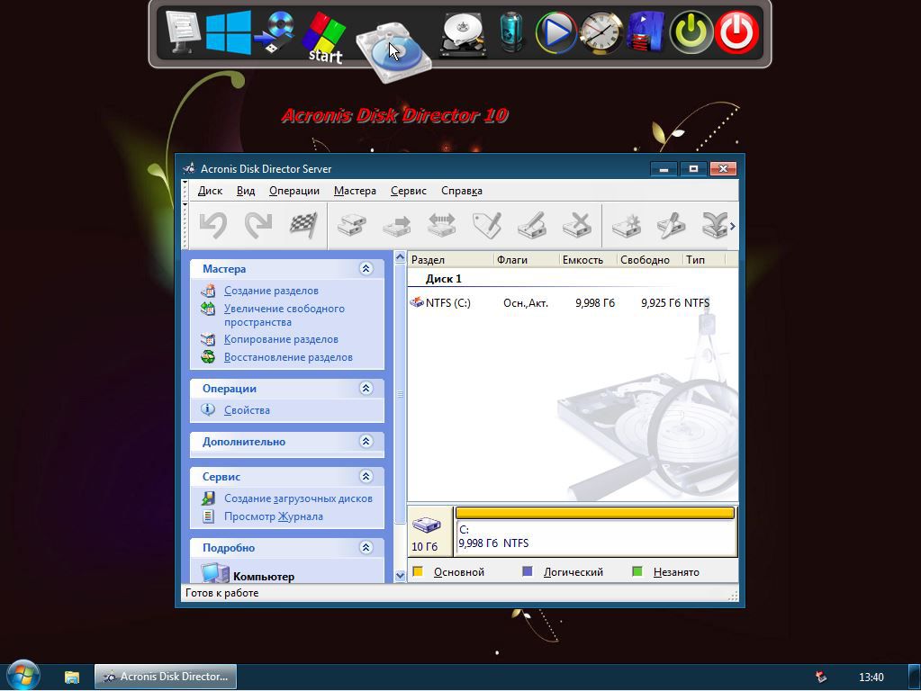Open the Операции menu
This screenshot has width=921, height=691.
tap(294, 191)
